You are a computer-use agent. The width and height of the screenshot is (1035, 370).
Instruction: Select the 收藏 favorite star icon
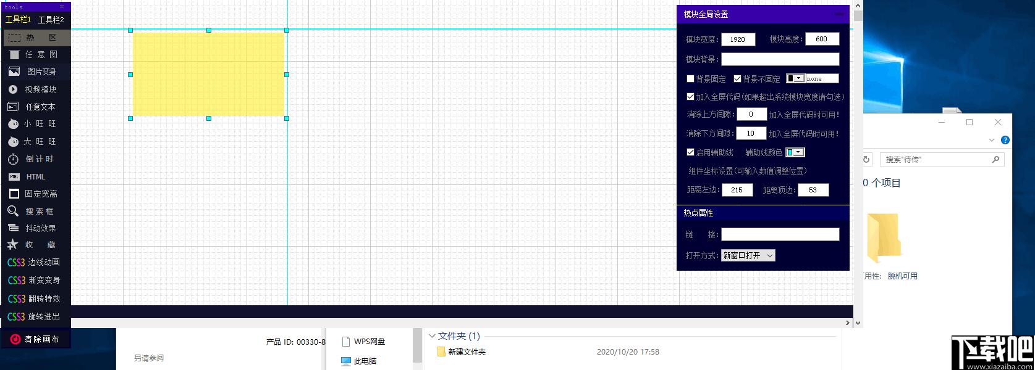coord(12,244)
